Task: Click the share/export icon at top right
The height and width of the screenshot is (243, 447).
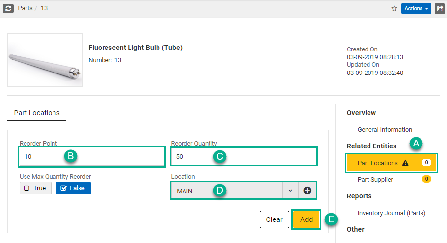Action: 440,8
